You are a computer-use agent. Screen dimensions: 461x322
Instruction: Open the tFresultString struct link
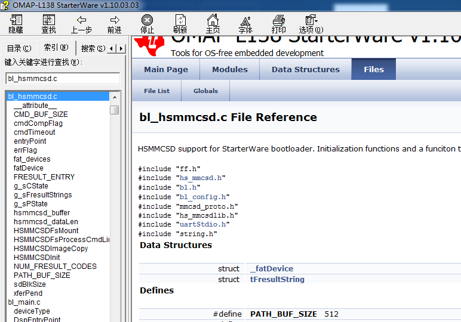pos(277,280)
